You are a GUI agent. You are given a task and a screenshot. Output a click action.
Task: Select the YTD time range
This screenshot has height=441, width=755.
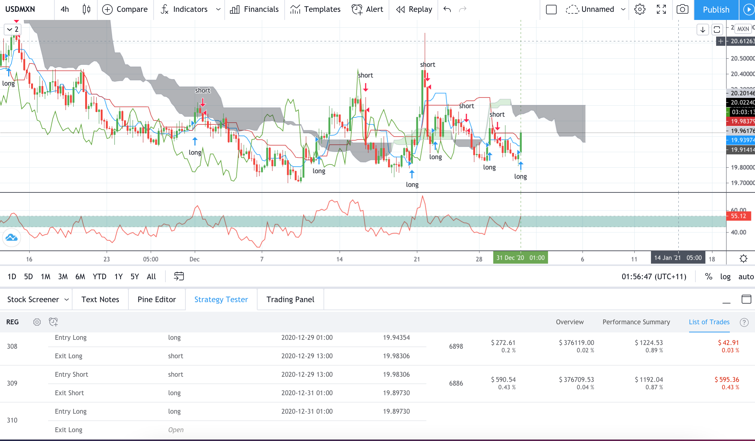100,277
